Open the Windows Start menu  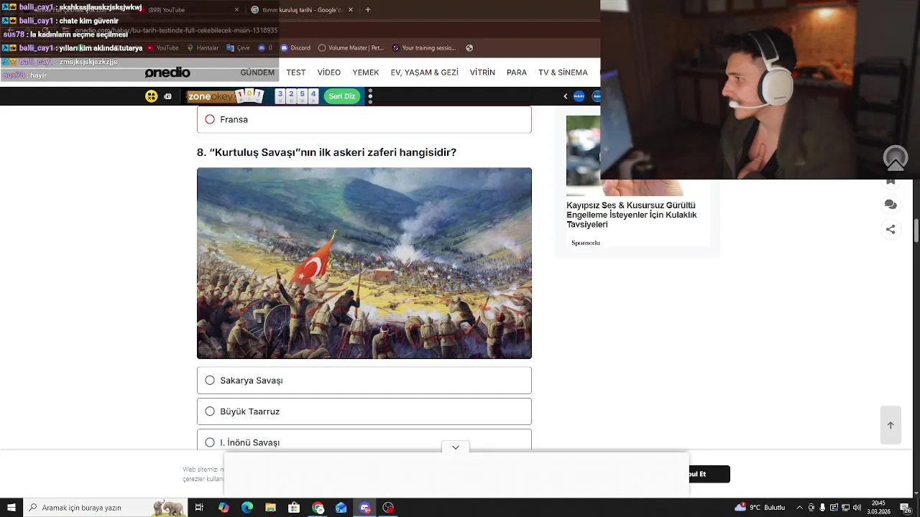pos(11,508)
